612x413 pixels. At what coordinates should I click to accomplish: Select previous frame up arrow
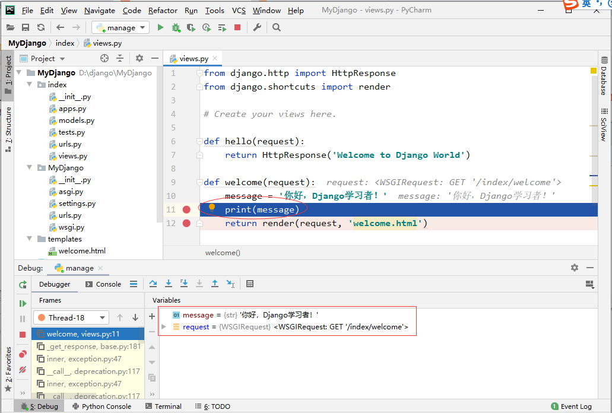(120, 317)
